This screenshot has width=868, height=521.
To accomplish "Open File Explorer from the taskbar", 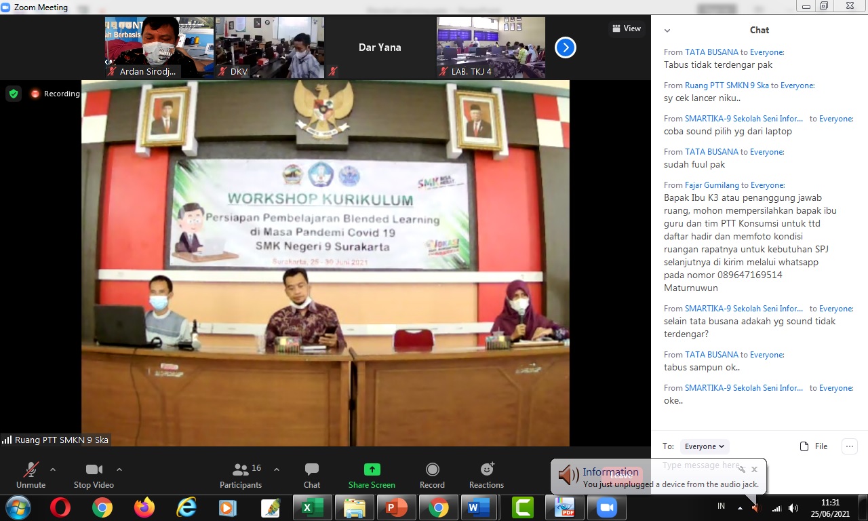I will pyautogui.click(x=355, y=507).
